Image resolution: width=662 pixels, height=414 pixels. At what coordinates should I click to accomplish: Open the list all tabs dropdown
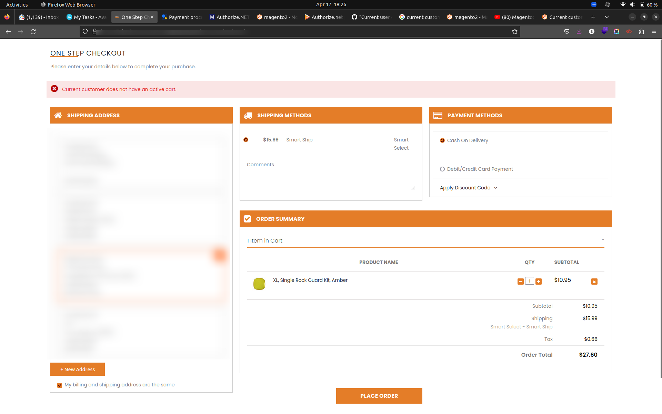[607, 17]
